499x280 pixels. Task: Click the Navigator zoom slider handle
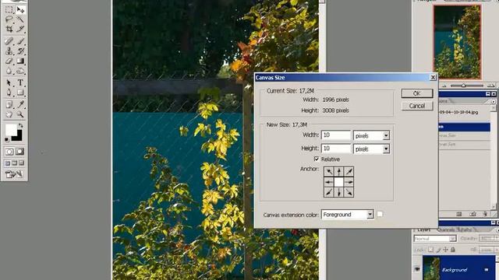(463, 86)
